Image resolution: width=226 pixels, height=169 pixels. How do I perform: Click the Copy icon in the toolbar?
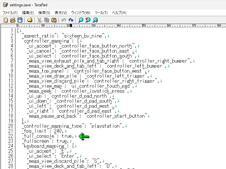pyautogui.click(x=47, y=20)
